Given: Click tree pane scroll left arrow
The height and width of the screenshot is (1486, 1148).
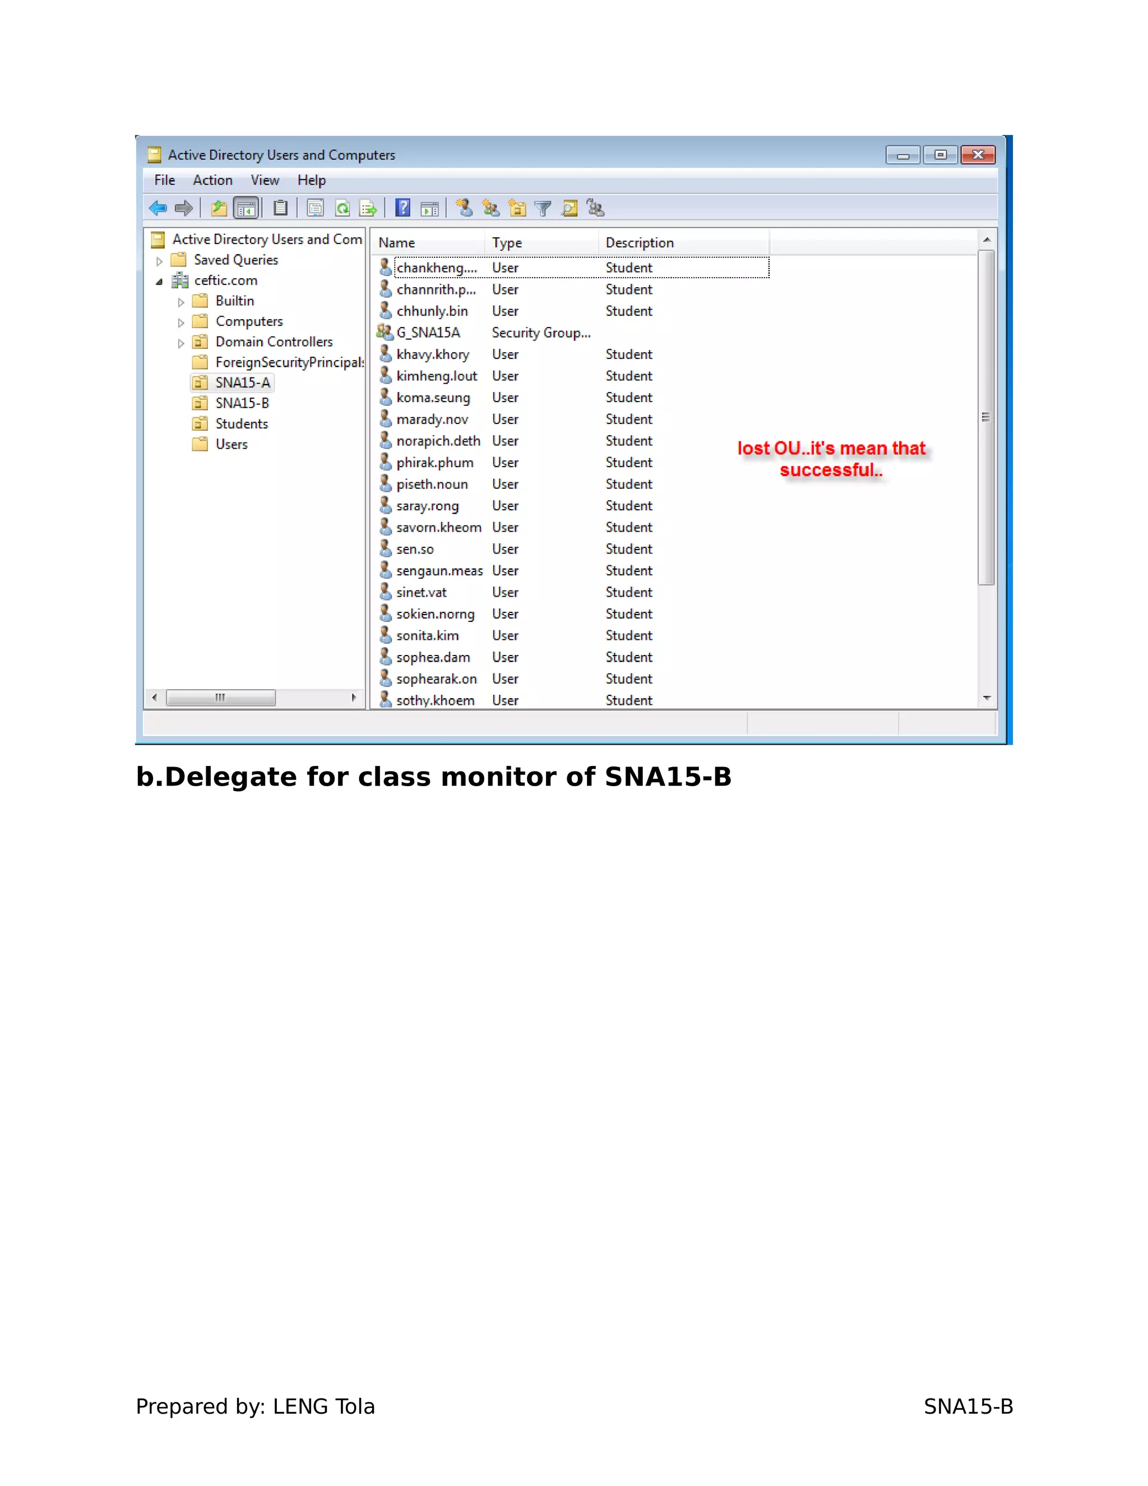Looking at the screenshot, I should [x=154, y=698].
